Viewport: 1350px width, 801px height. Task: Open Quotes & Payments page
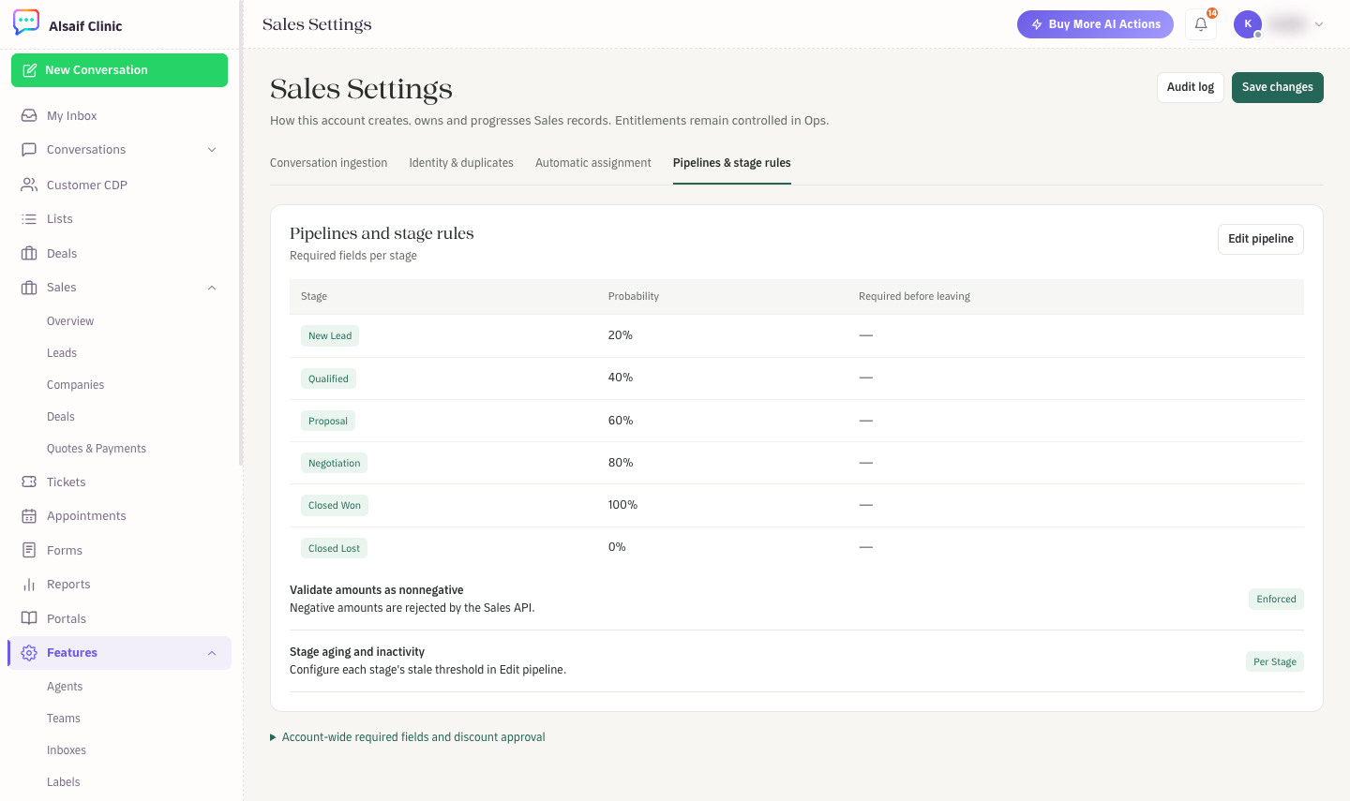pos(97,449)
